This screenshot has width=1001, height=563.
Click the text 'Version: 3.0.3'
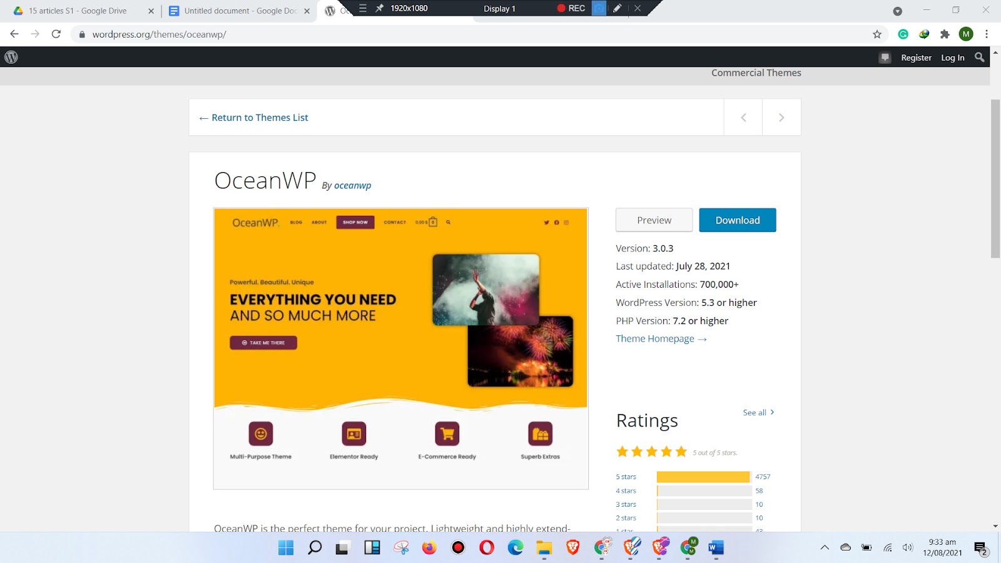pos(644,248)
